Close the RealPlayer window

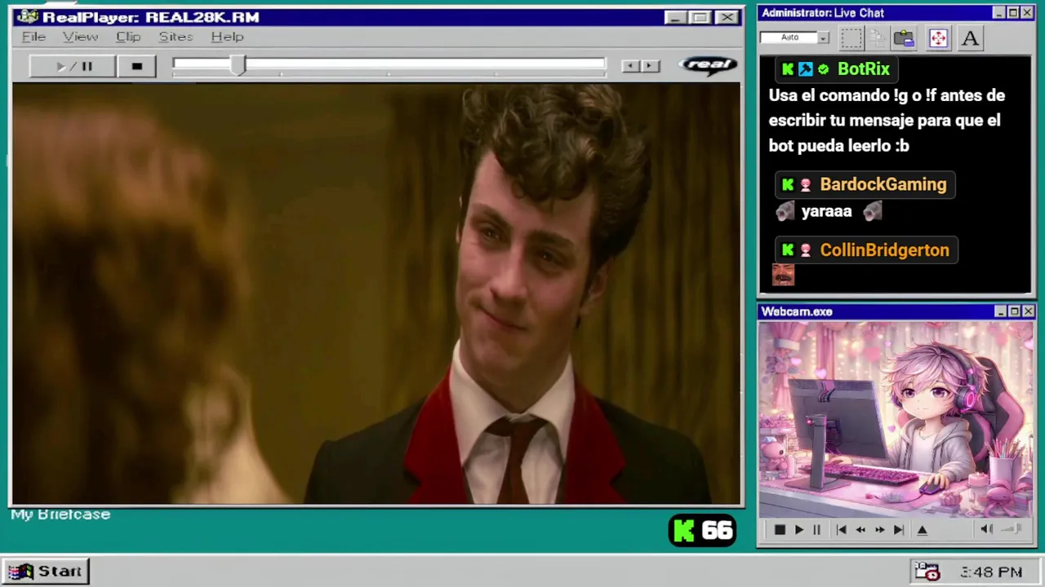[727, 17]
